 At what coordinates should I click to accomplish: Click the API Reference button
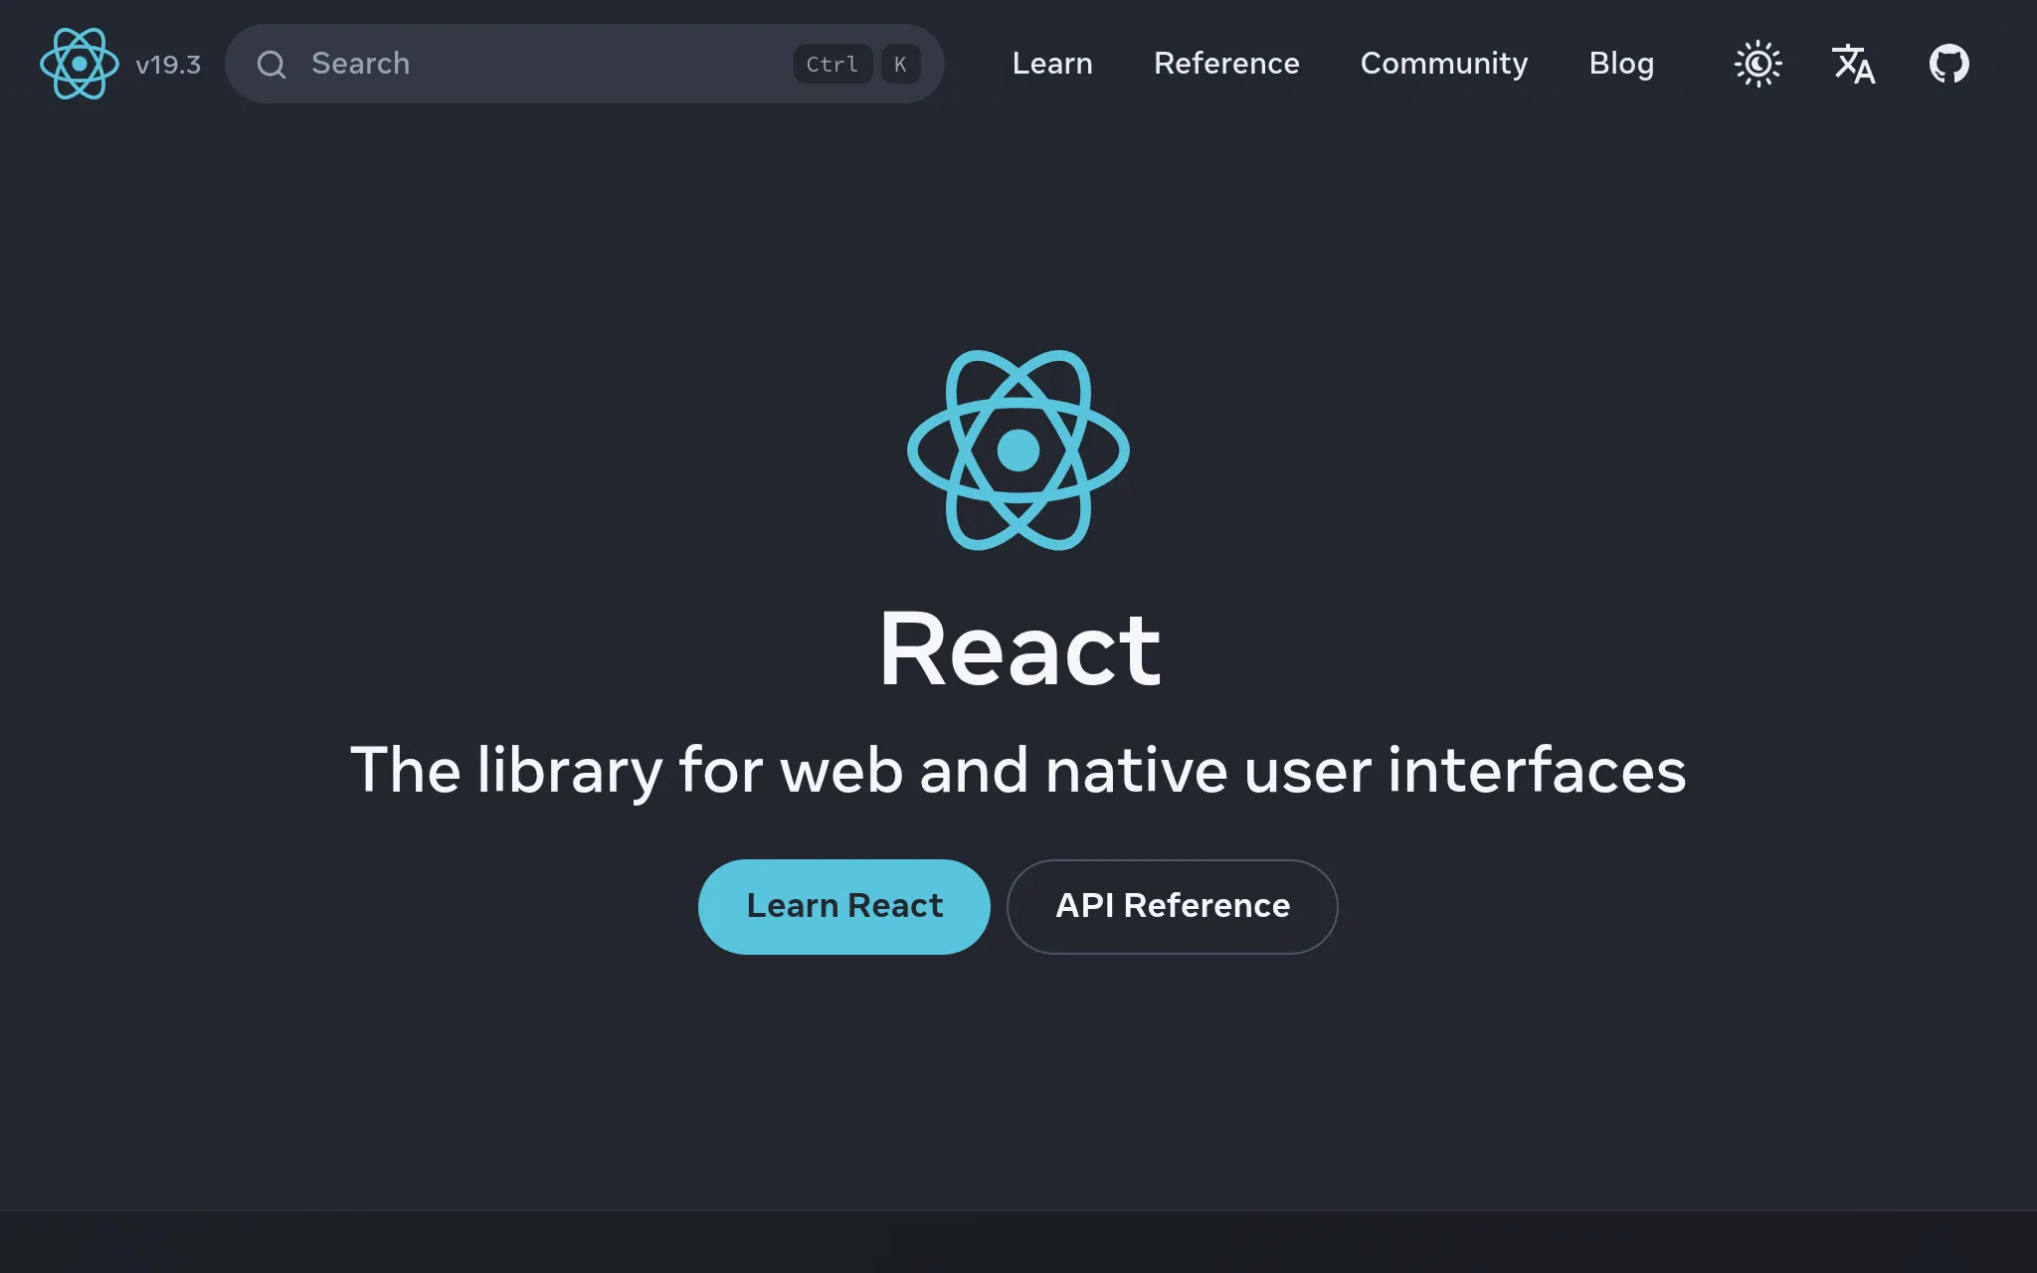click(1173, 906)
